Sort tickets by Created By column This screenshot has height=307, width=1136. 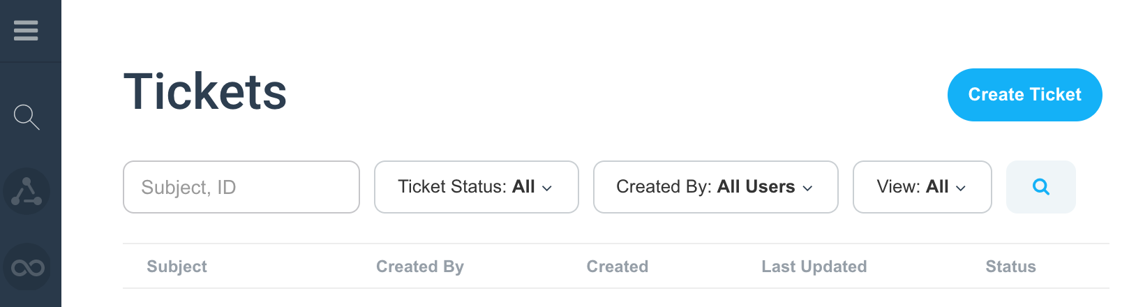pyautogui.click(x=420, y=267)
